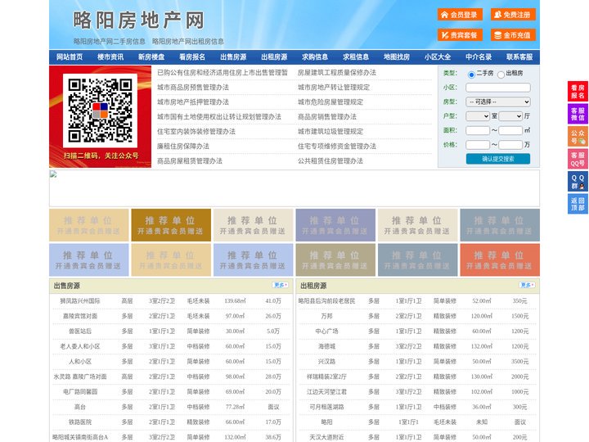Select the 出租房 radio button
The image size is (589, 442).
[501, 74]
